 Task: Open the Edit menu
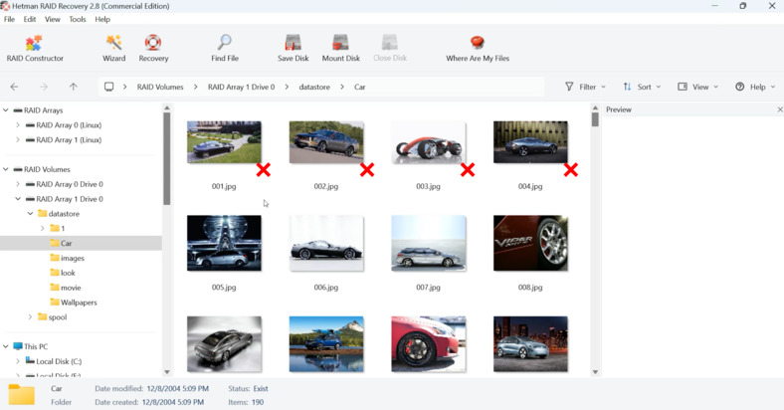[30, 19]
